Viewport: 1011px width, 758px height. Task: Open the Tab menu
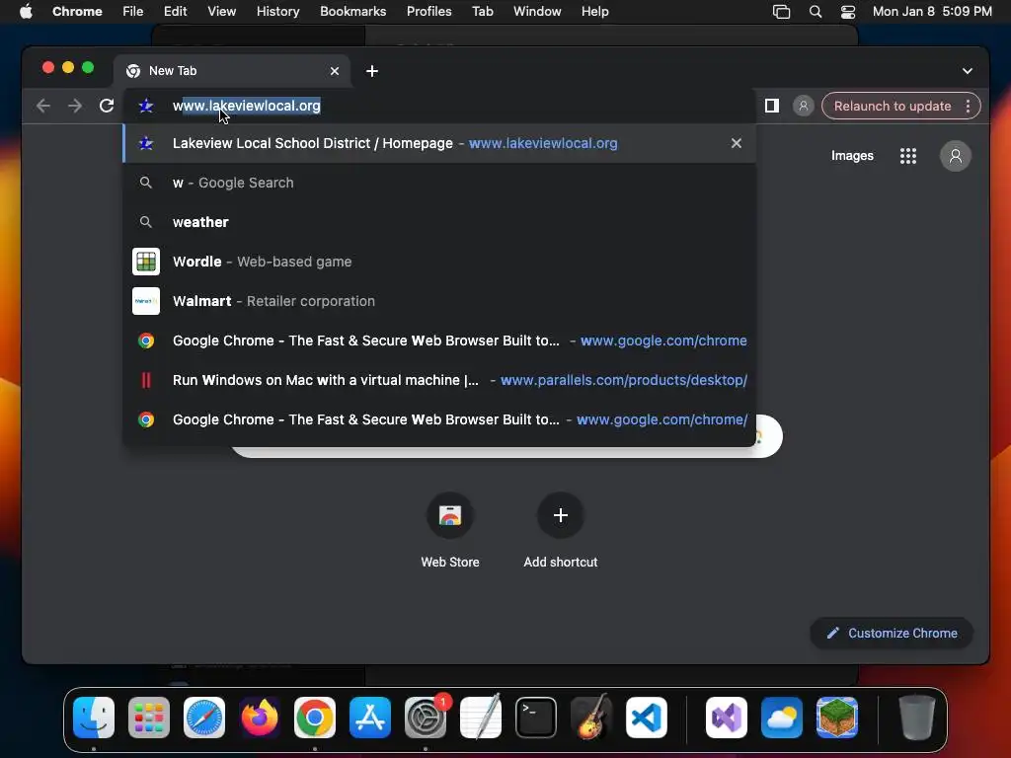point(482,12)
